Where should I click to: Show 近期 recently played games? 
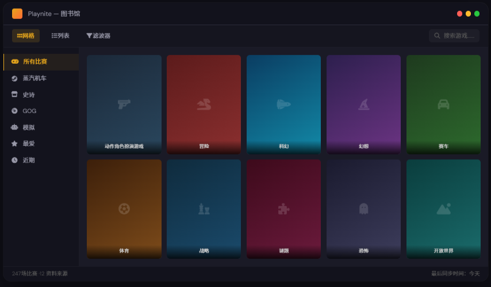[x=41, y=160]
